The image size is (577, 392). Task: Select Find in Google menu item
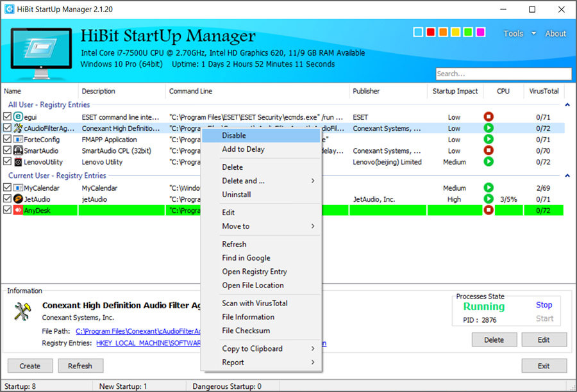point(262,258)
